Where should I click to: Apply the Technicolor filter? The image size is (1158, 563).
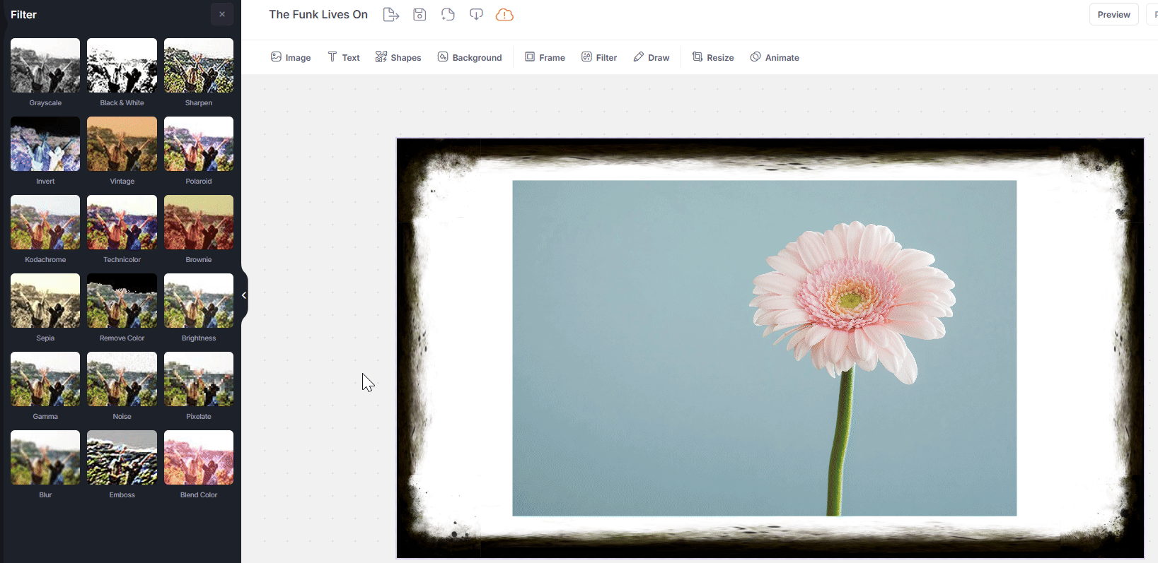pyautogui.click(x=122, y=223)
